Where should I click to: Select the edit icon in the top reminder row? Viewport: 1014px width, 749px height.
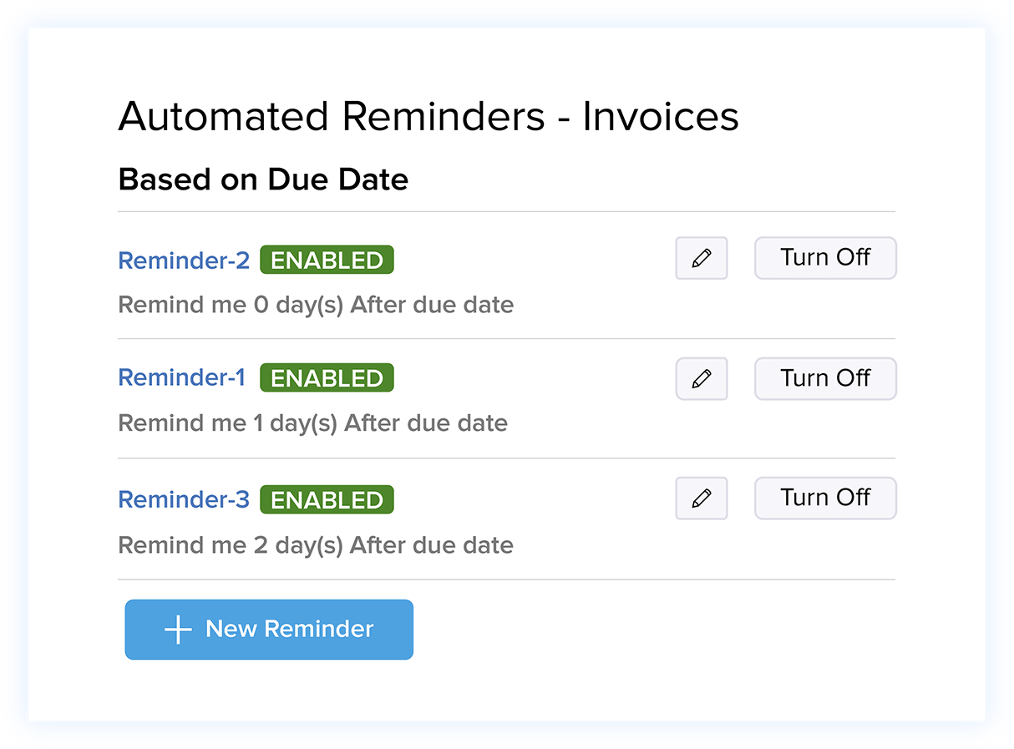(x=701, y=258)
